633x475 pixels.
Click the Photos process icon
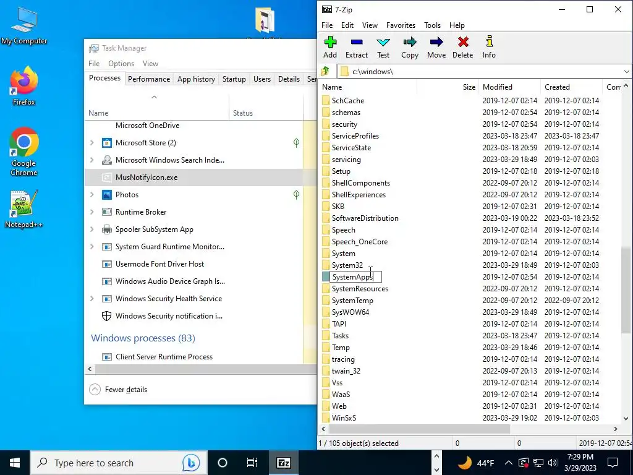point(106,195)
